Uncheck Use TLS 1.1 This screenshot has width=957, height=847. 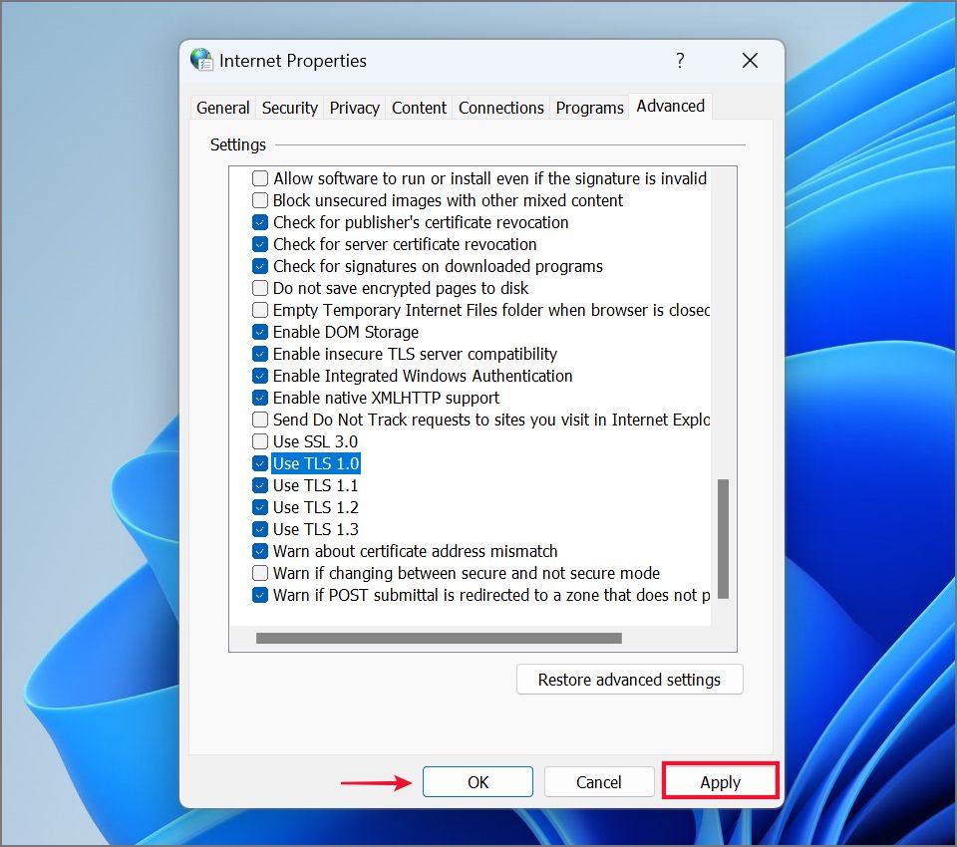click(260, 485)
